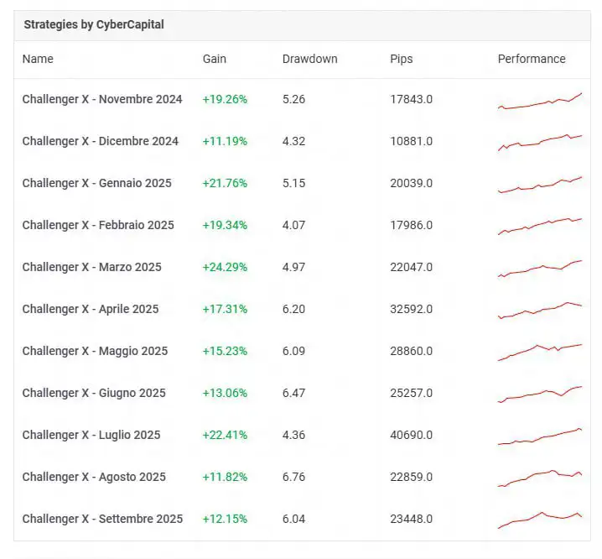Open Challenger X - Febbraio 2025 strategy
The image size is (602, 559).
[98, 225]
